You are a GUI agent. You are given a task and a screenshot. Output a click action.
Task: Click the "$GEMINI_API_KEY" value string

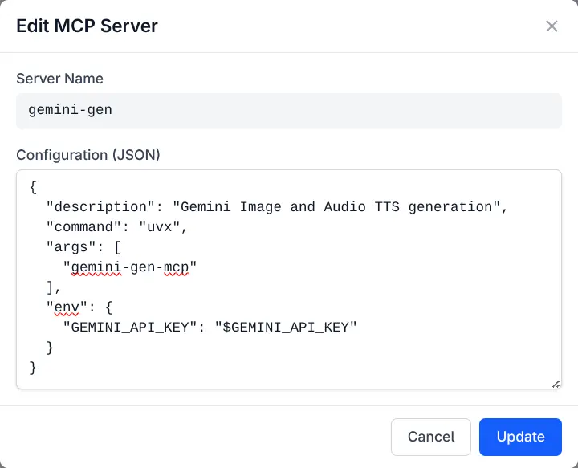285,328
